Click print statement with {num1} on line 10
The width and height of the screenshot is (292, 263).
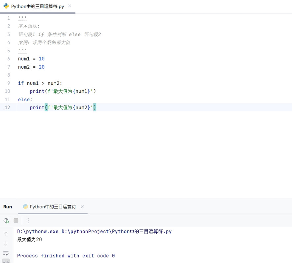(x=63, y=91)
